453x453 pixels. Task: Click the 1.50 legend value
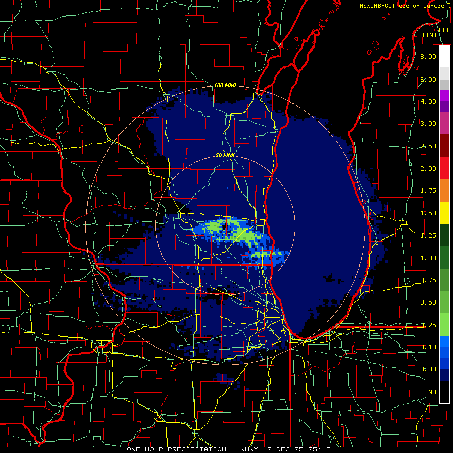[x=428, y=213]
